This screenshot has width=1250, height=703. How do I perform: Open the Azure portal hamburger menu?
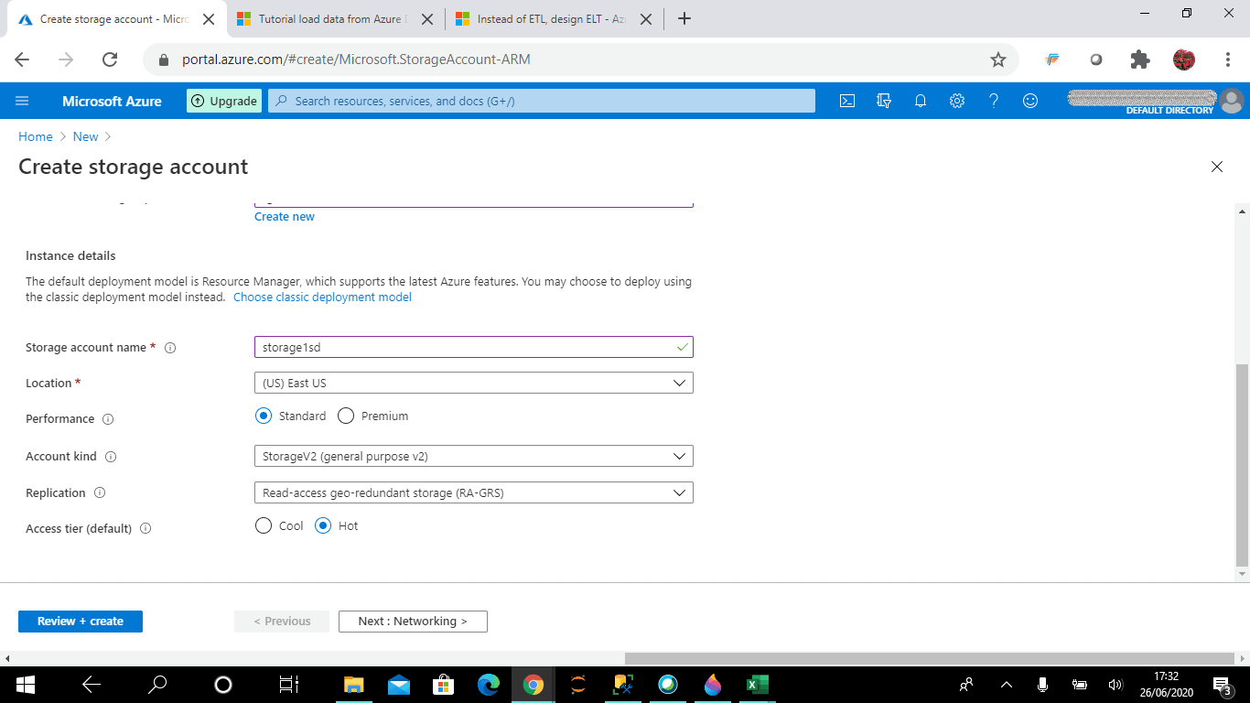[x=23, y=101]
